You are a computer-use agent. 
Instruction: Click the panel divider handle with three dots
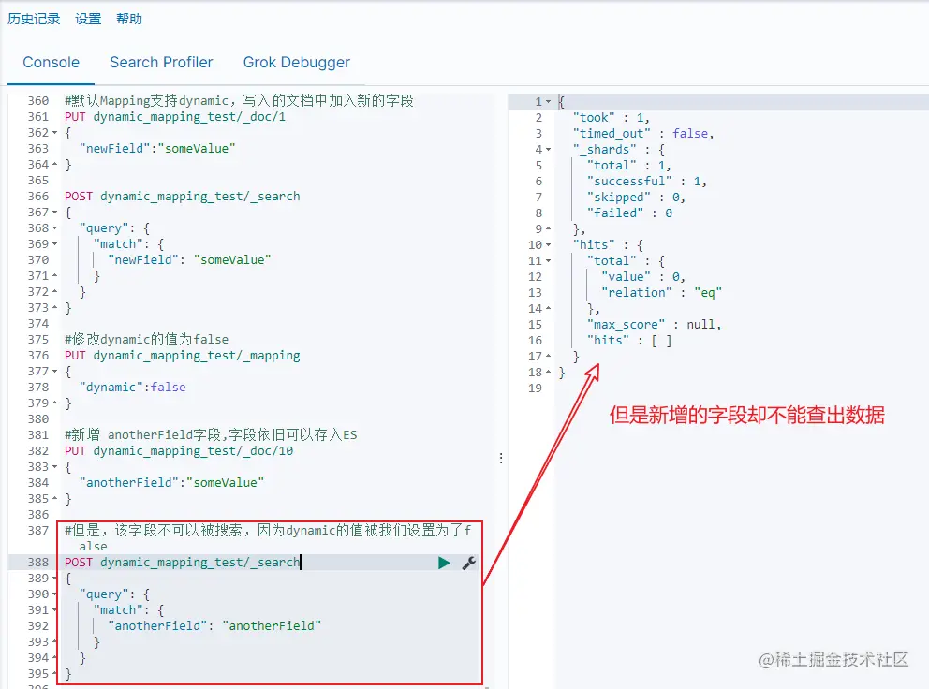pos(501,458)
